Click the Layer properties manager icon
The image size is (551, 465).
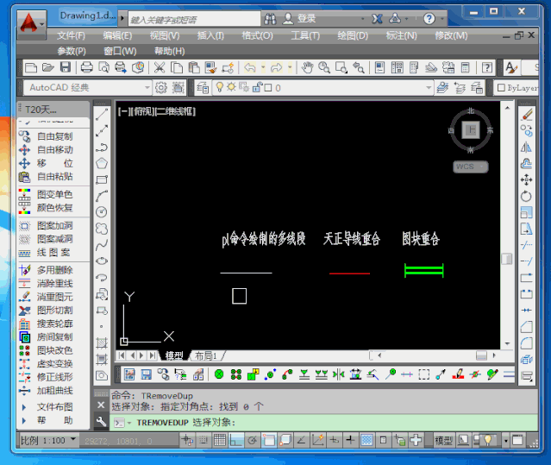[203, 88]
